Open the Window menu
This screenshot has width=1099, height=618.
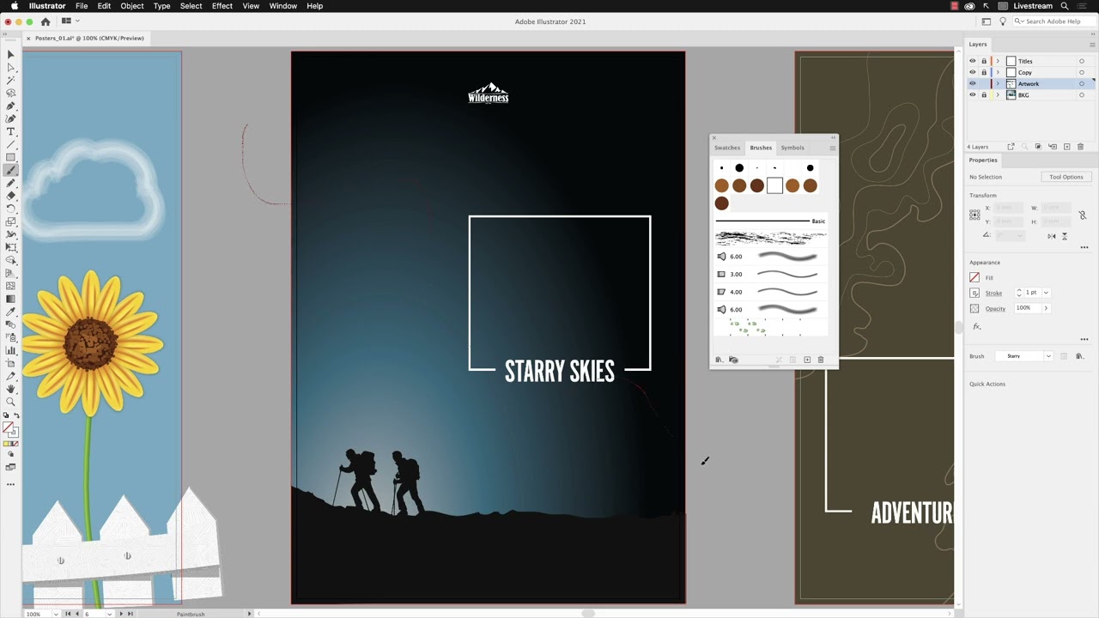[283, 6]
